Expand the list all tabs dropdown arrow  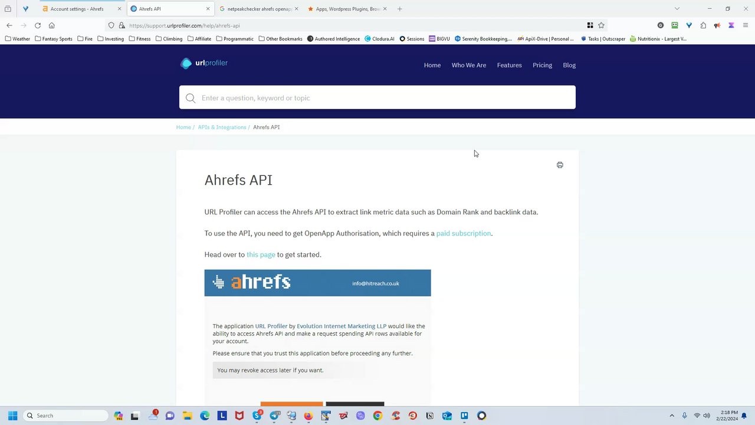pos(677,9)
